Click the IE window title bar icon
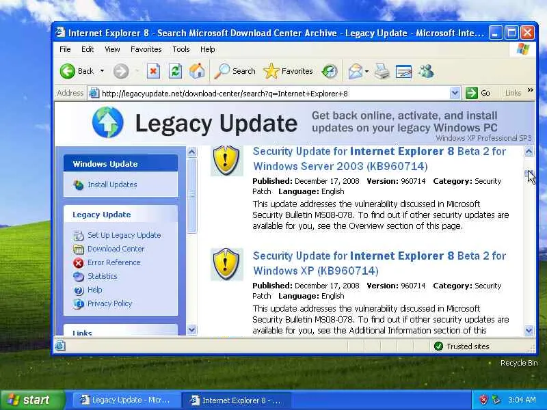Screen dimensions: 547x410 click(60, 32)
